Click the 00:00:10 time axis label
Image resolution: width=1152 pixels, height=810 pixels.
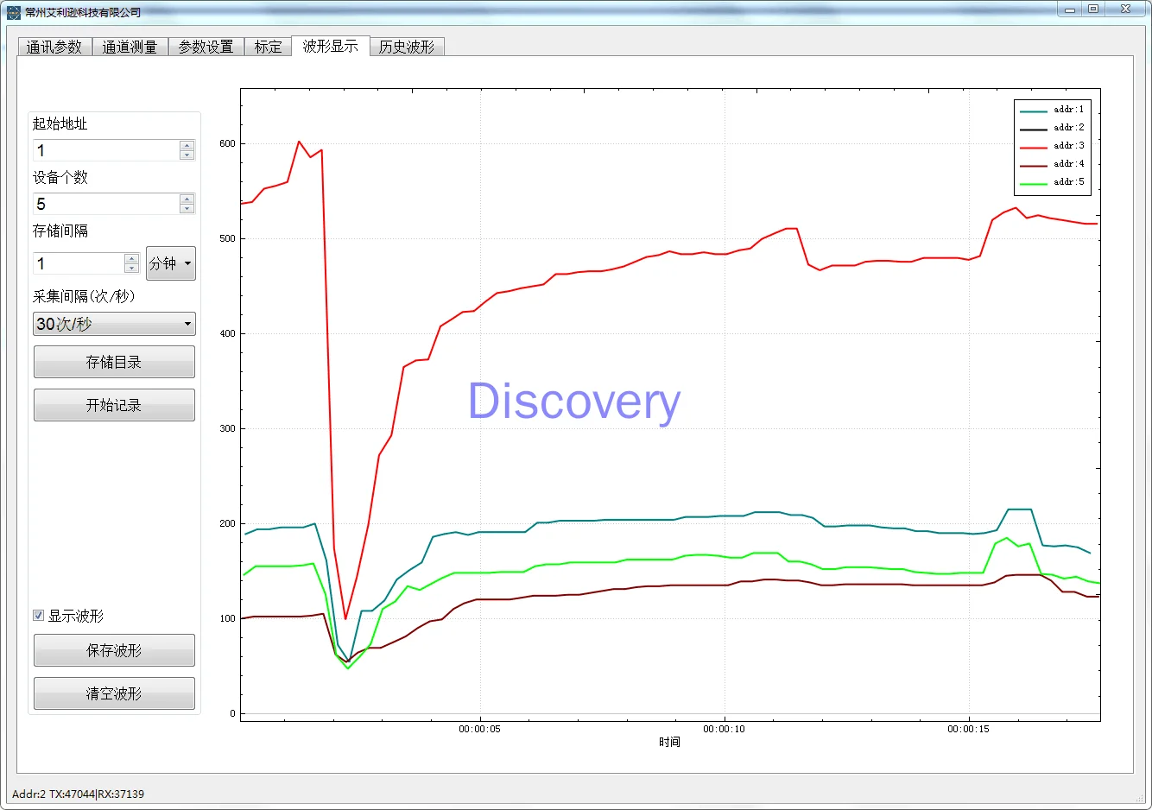click(724, 730)
